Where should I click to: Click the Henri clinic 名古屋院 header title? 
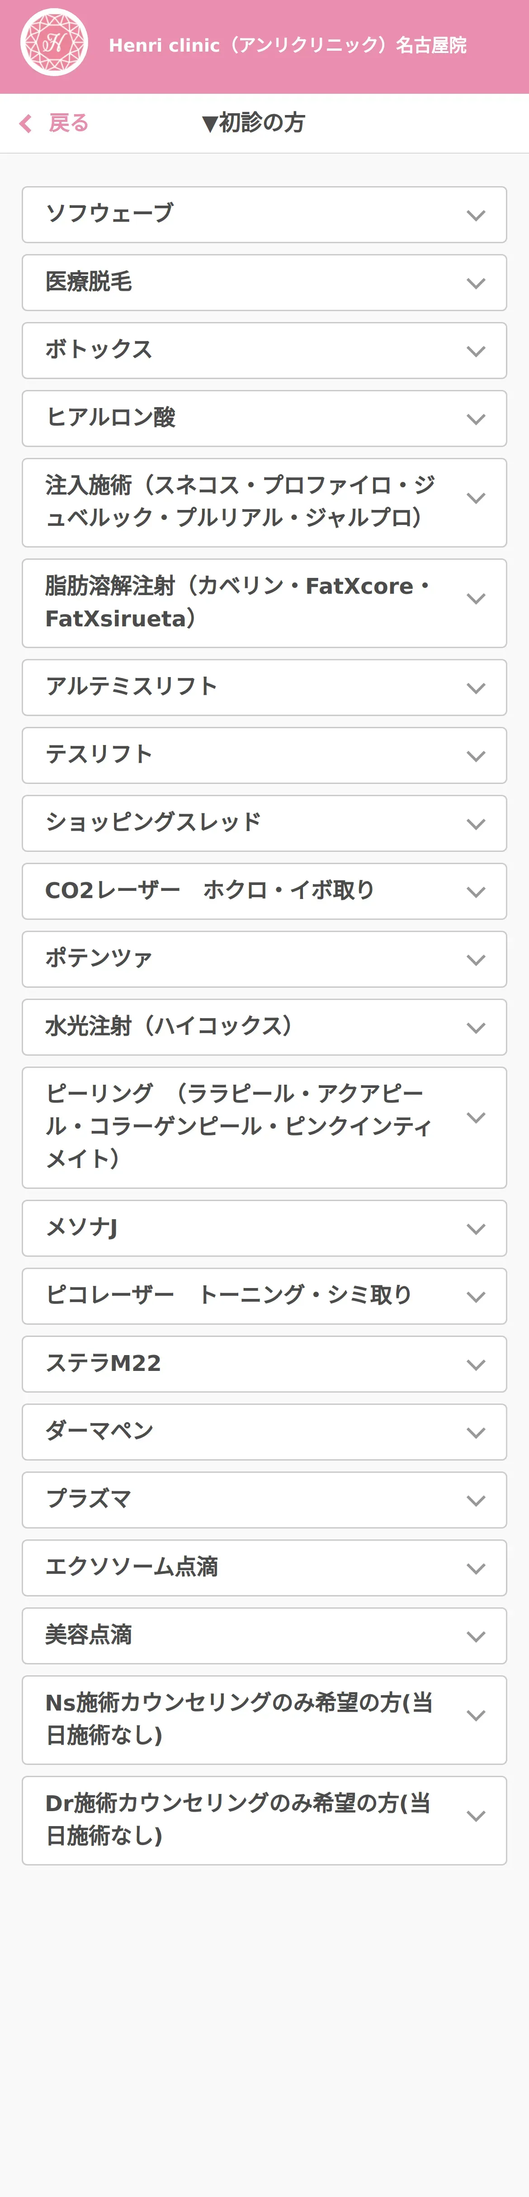tap(287, 45)
